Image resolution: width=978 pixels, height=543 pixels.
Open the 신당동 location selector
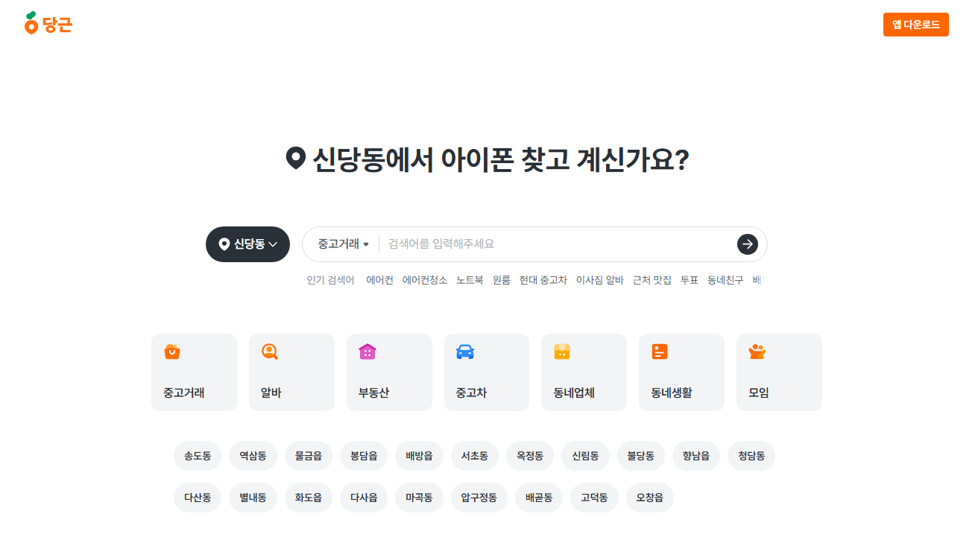coord(247,244)
